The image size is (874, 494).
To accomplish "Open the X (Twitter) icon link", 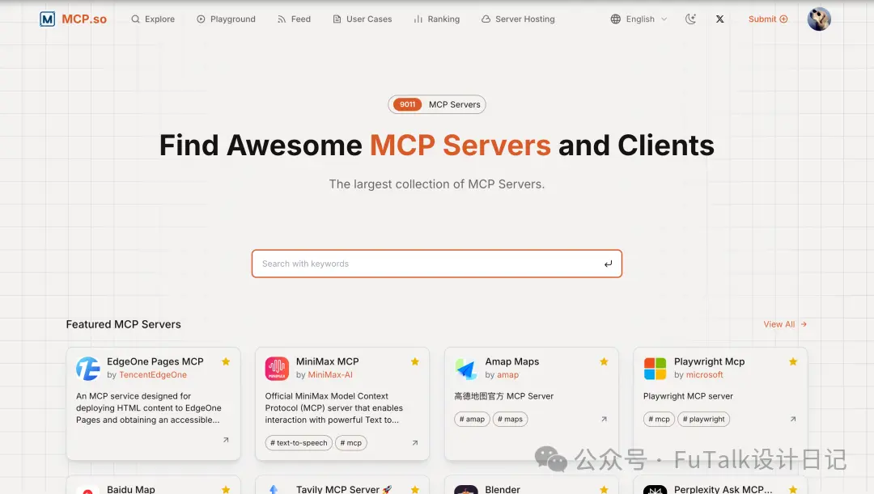I will pos(719,19).
